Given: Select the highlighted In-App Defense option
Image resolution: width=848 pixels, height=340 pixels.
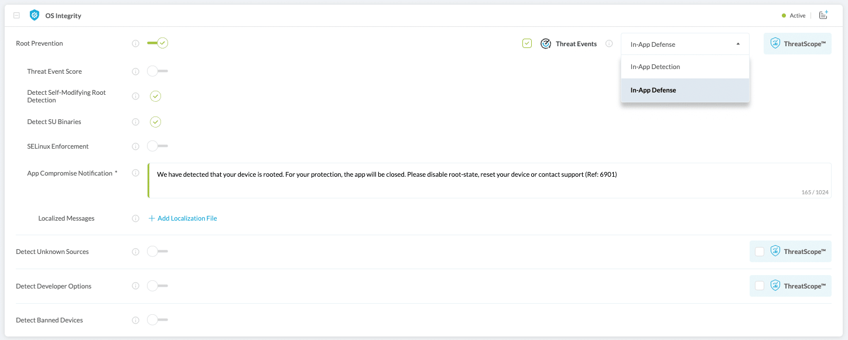Looking at the screenshot, I should coord(653,90).
